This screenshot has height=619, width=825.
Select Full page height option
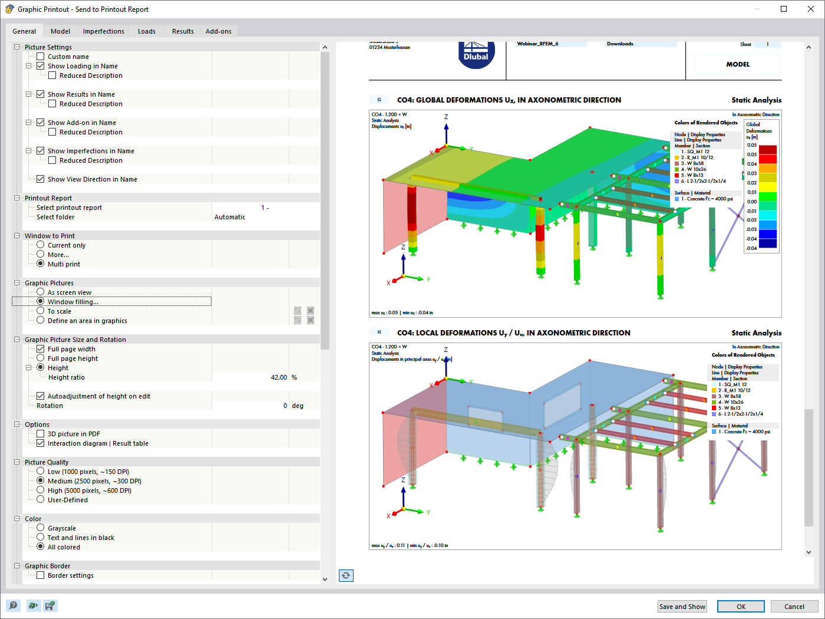click(41, 358)
